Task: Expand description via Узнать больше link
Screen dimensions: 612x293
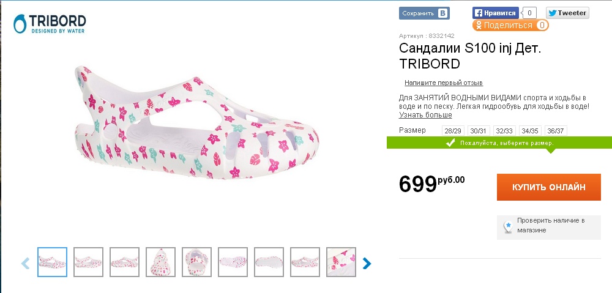Action: pos(426,115)
